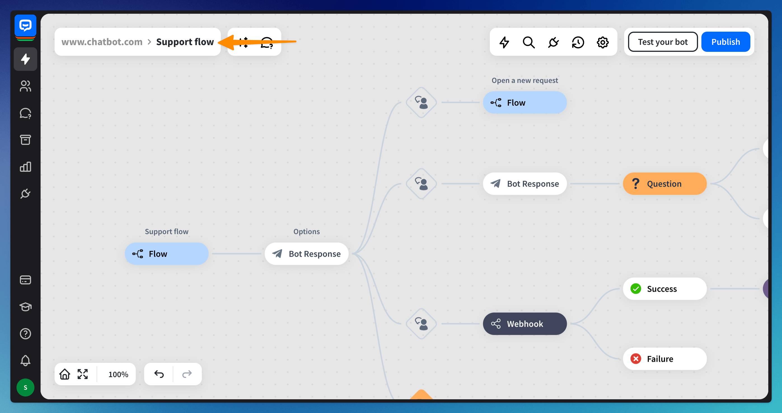Open the Academy graduation cap icon
Viewport: 782px width, 413px height.
point(25,307)
